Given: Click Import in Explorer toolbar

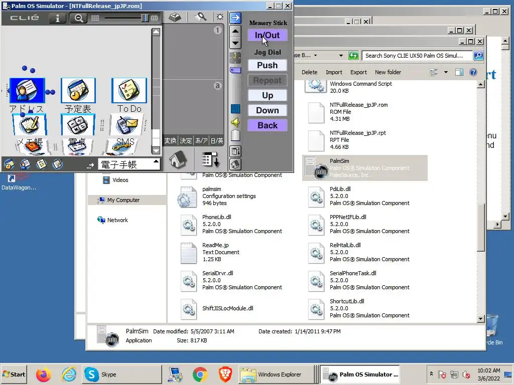Looking at the screenshot, I should pyautogui.click(x=334, y=72).
